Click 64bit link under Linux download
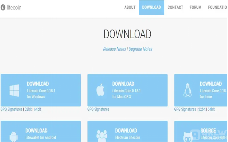228x142 pixels. 211,109
